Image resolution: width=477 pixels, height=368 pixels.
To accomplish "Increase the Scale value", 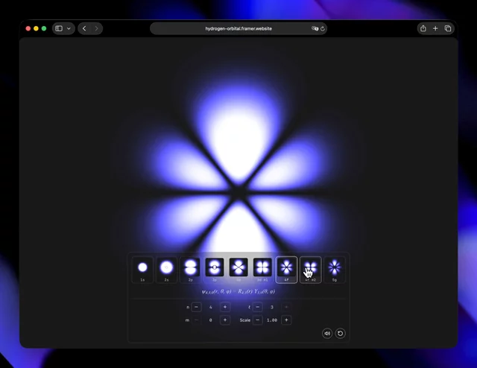I will tap(286, 320).
